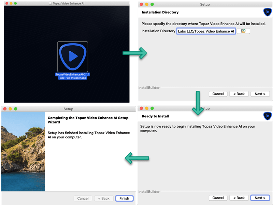
Task: Click 'Please specify the directory' instruction text
Action: coord(203,24)
